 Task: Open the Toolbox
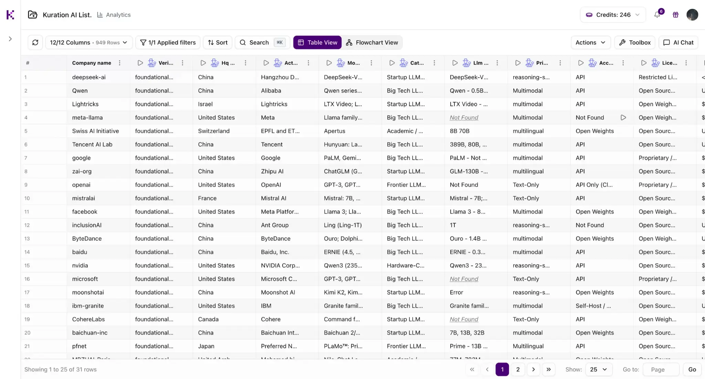click(634, 42)
